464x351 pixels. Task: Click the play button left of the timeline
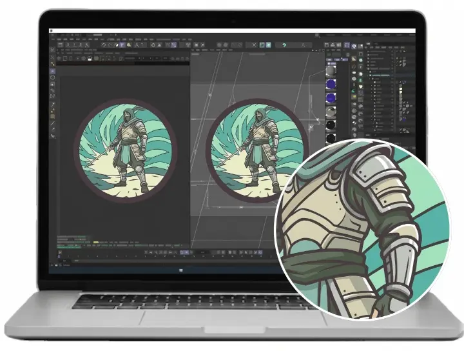[60, 252]
